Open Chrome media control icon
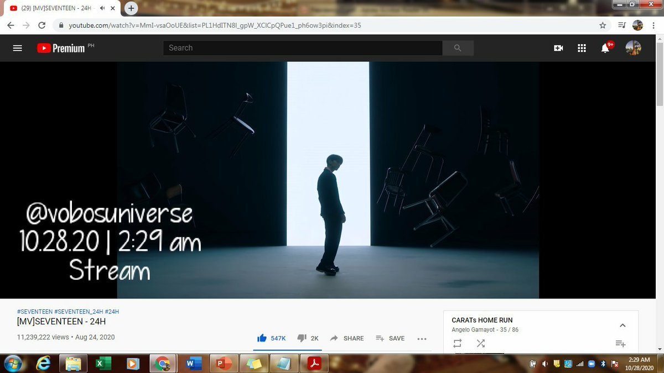This screenshot has width=664, height=373. [621, 25]
